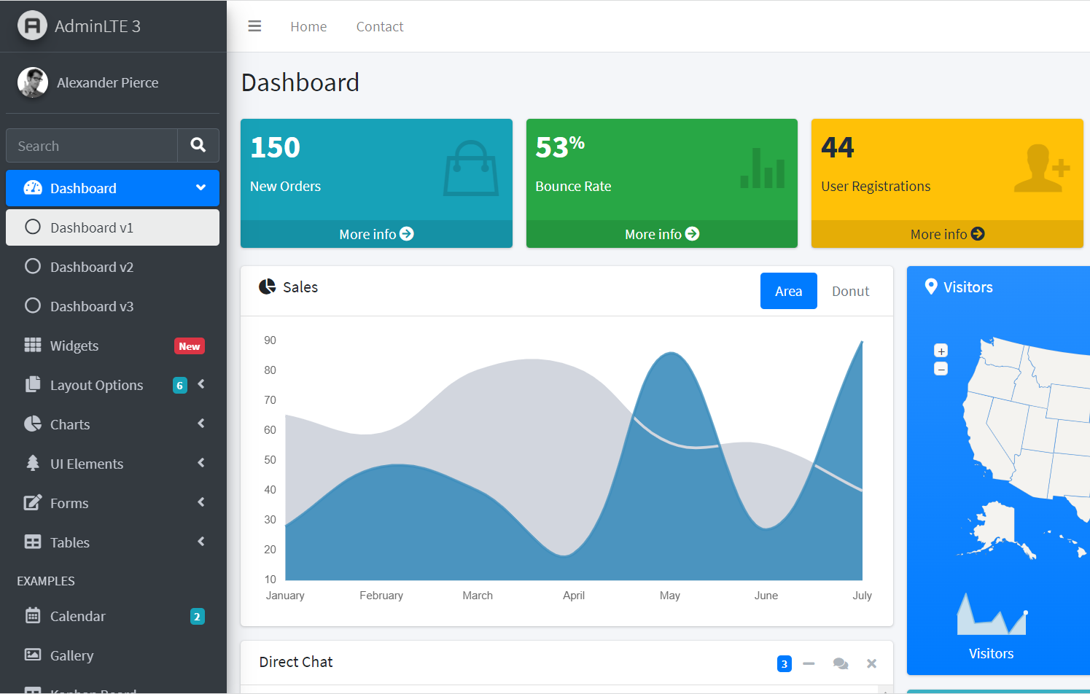Screen dimensions: 1090x694
Task: Click the Sales pie chart icon
Action: coord(268,286)
